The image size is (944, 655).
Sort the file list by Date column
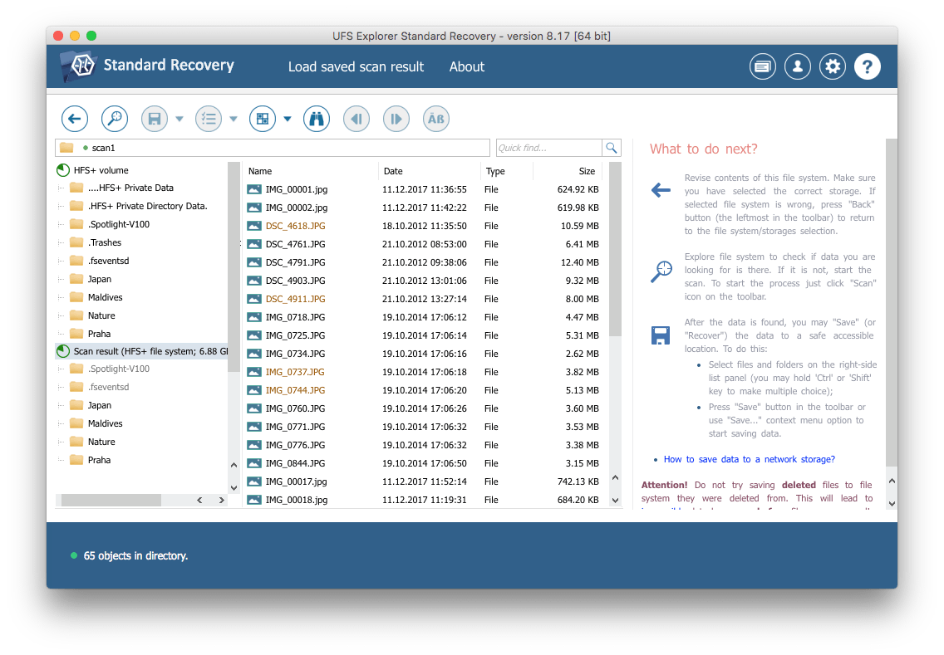coord(428,171)
